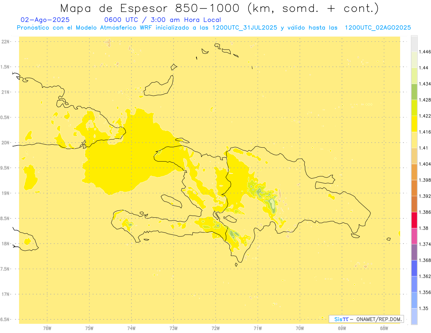Click the '70W' longitude label

300,328
